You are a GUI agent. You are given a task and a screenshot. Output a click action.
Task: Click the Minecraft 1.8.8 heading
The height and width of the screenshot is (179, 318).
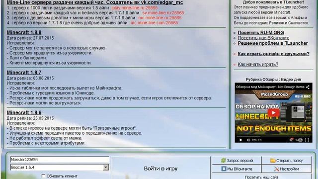(24, 32)
